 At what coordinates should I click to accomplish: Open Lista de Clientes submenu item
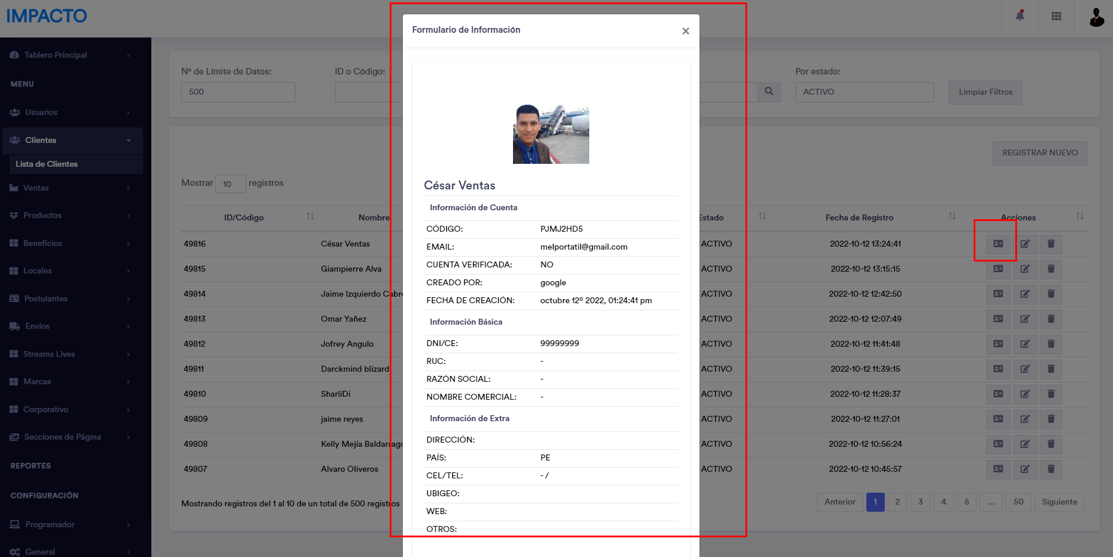point(47,164)
